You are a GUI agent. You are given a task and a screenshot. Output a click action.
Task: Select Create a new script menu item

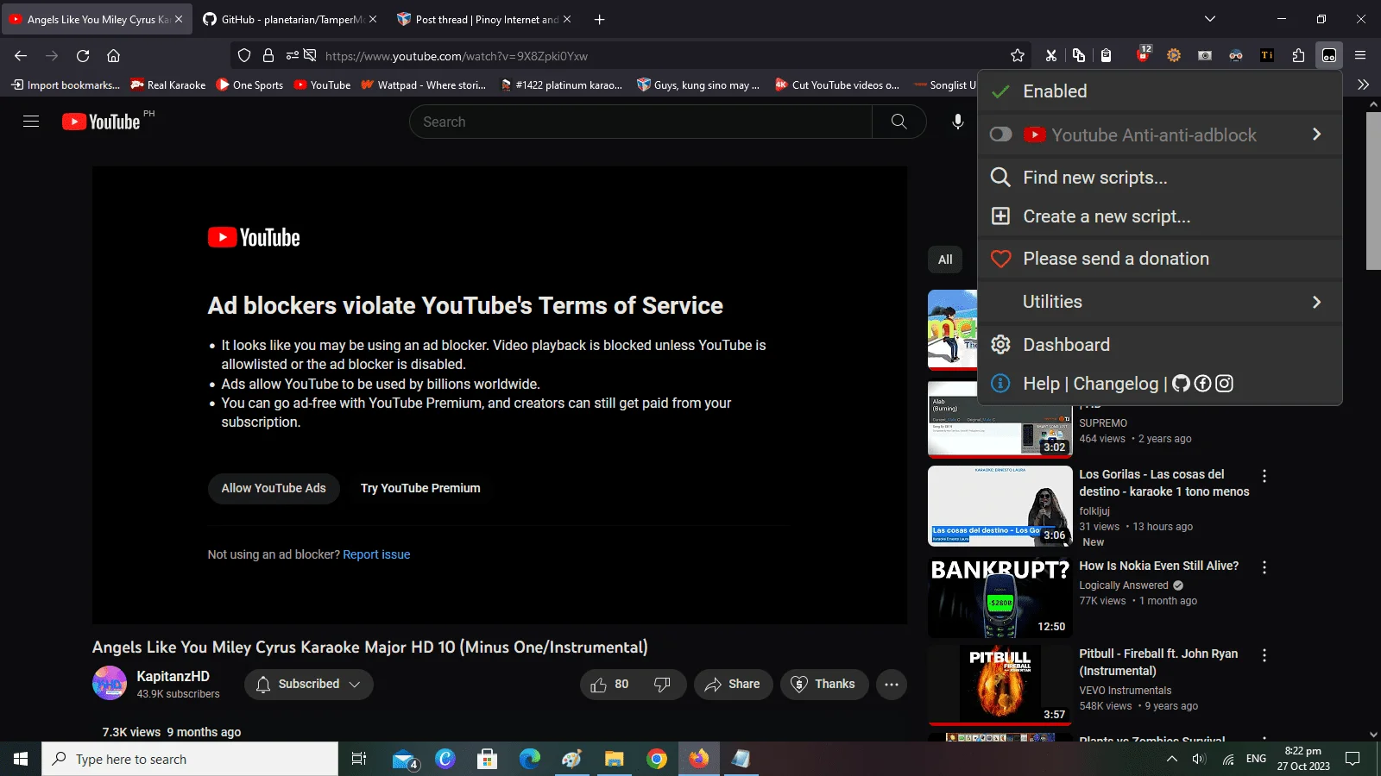(x=1160, y=216)
